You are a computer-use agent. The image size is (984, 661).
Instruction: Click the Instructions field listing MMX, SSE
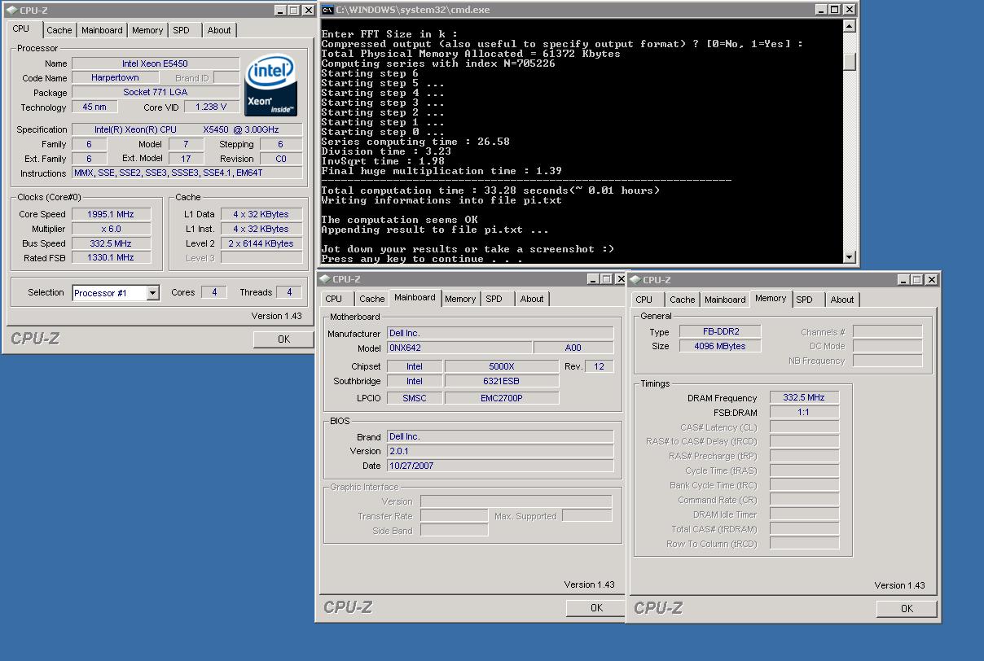[x=187, y=173]
